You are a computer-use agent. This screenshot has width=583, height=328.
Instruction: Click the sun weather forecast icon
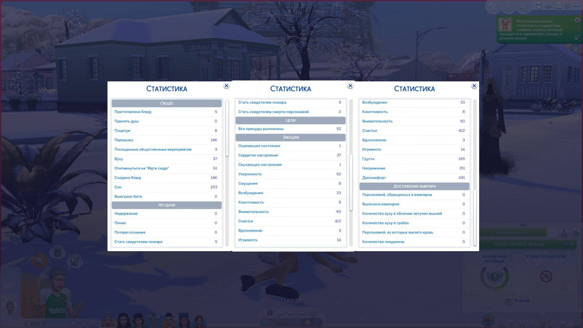pyautogui.click(x=307, y=322)
